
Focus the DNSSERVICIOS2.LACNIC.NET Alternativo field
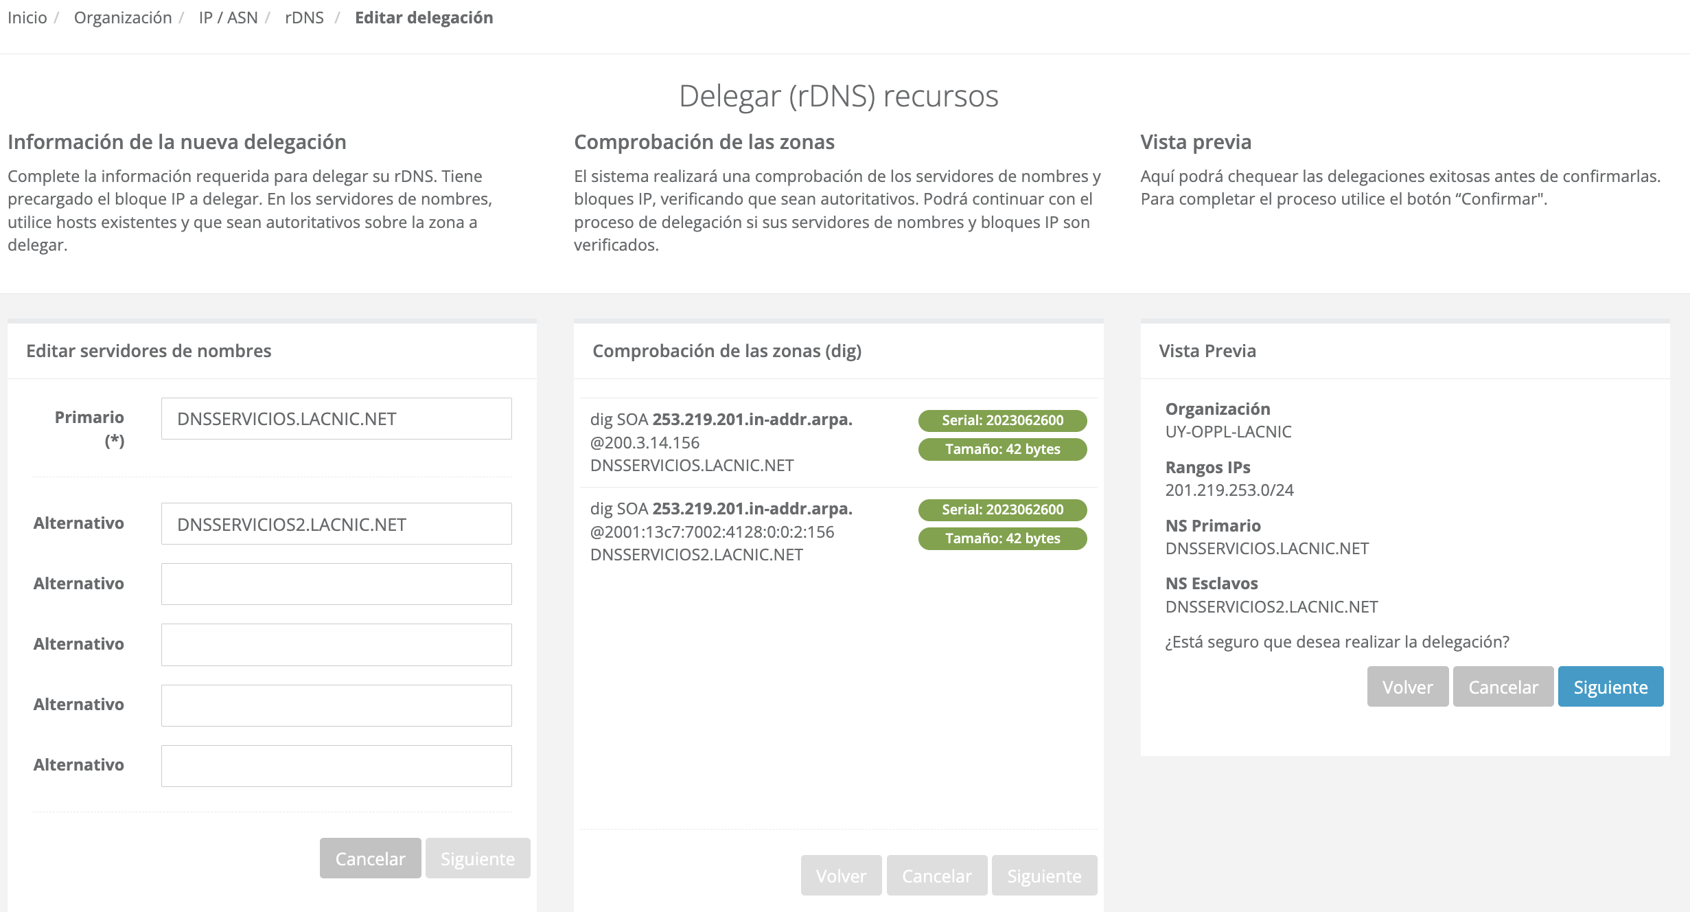(x=336, y=524)
